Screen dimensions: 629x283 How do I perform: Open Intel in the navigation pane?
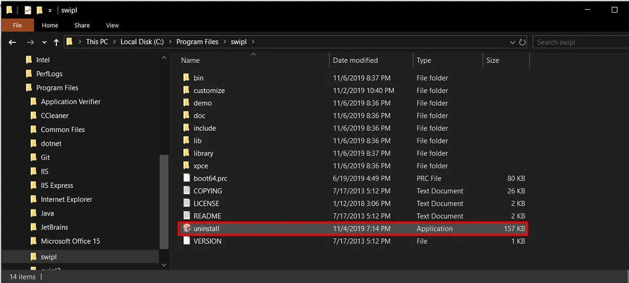43,60
